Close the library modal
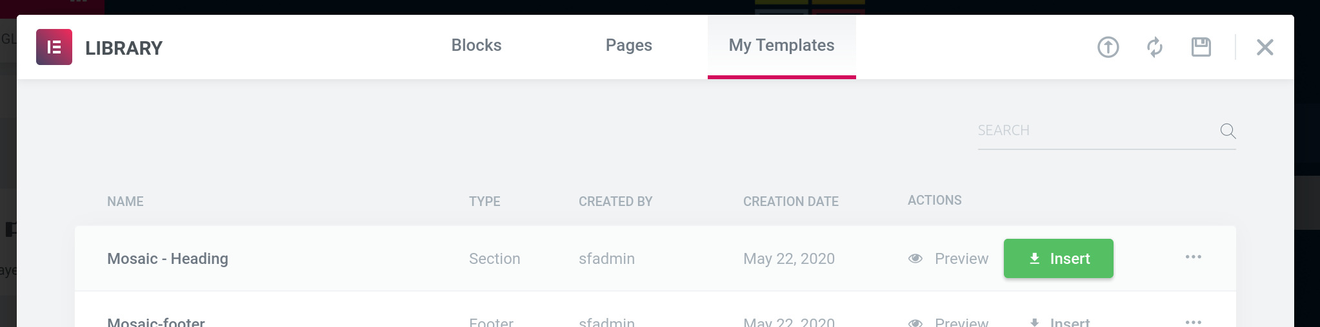The height and width of the screenshot is (327, 1320). tap(1265, 47)
